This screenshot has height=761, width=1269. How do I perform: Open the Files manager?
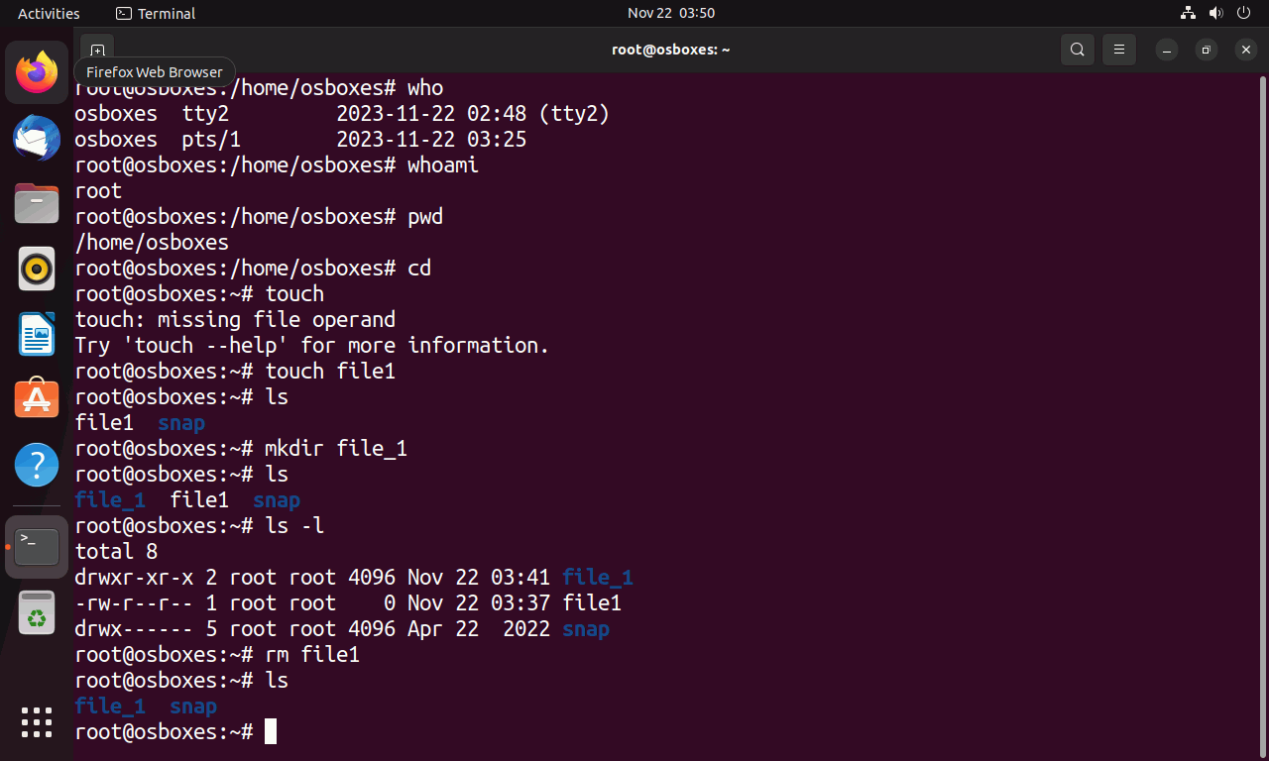coord(37,203)
